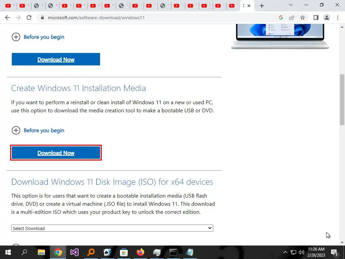
Task: Open the Windows Start menu
Action: pos(8,252)
